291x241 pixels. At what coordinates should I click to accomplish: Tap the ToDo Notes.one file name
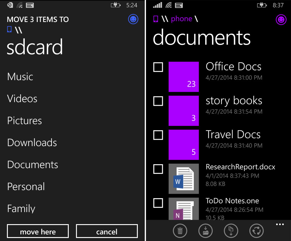[x=232, y=201]
